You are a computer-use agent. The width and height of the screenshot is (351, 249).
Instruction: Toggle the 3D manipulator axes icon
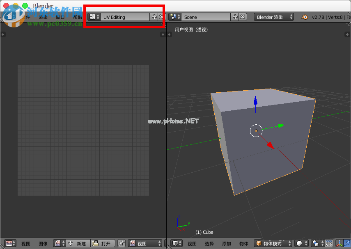340,244
